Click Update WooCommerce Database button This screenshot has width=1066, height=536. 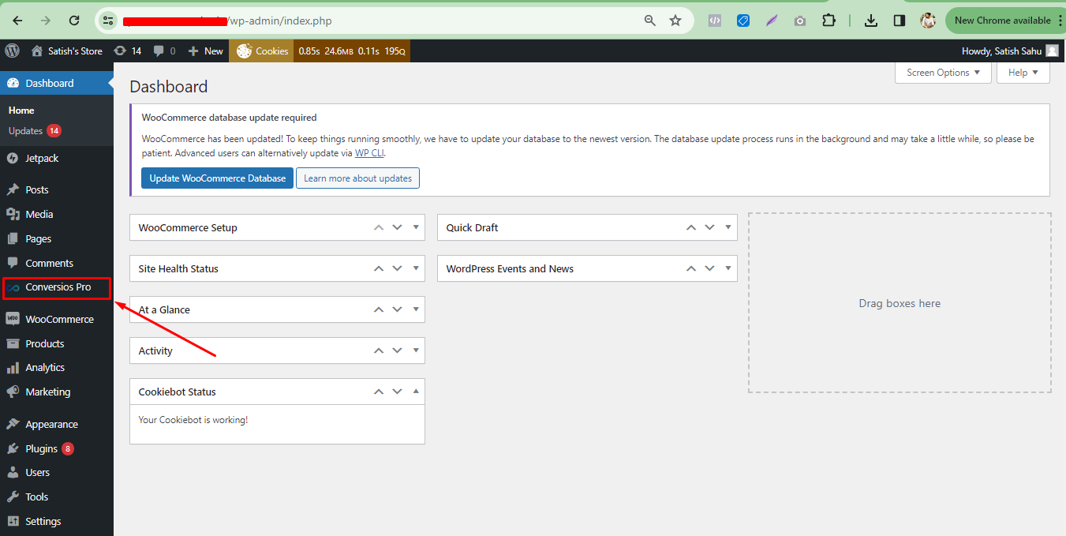[218, 178]
